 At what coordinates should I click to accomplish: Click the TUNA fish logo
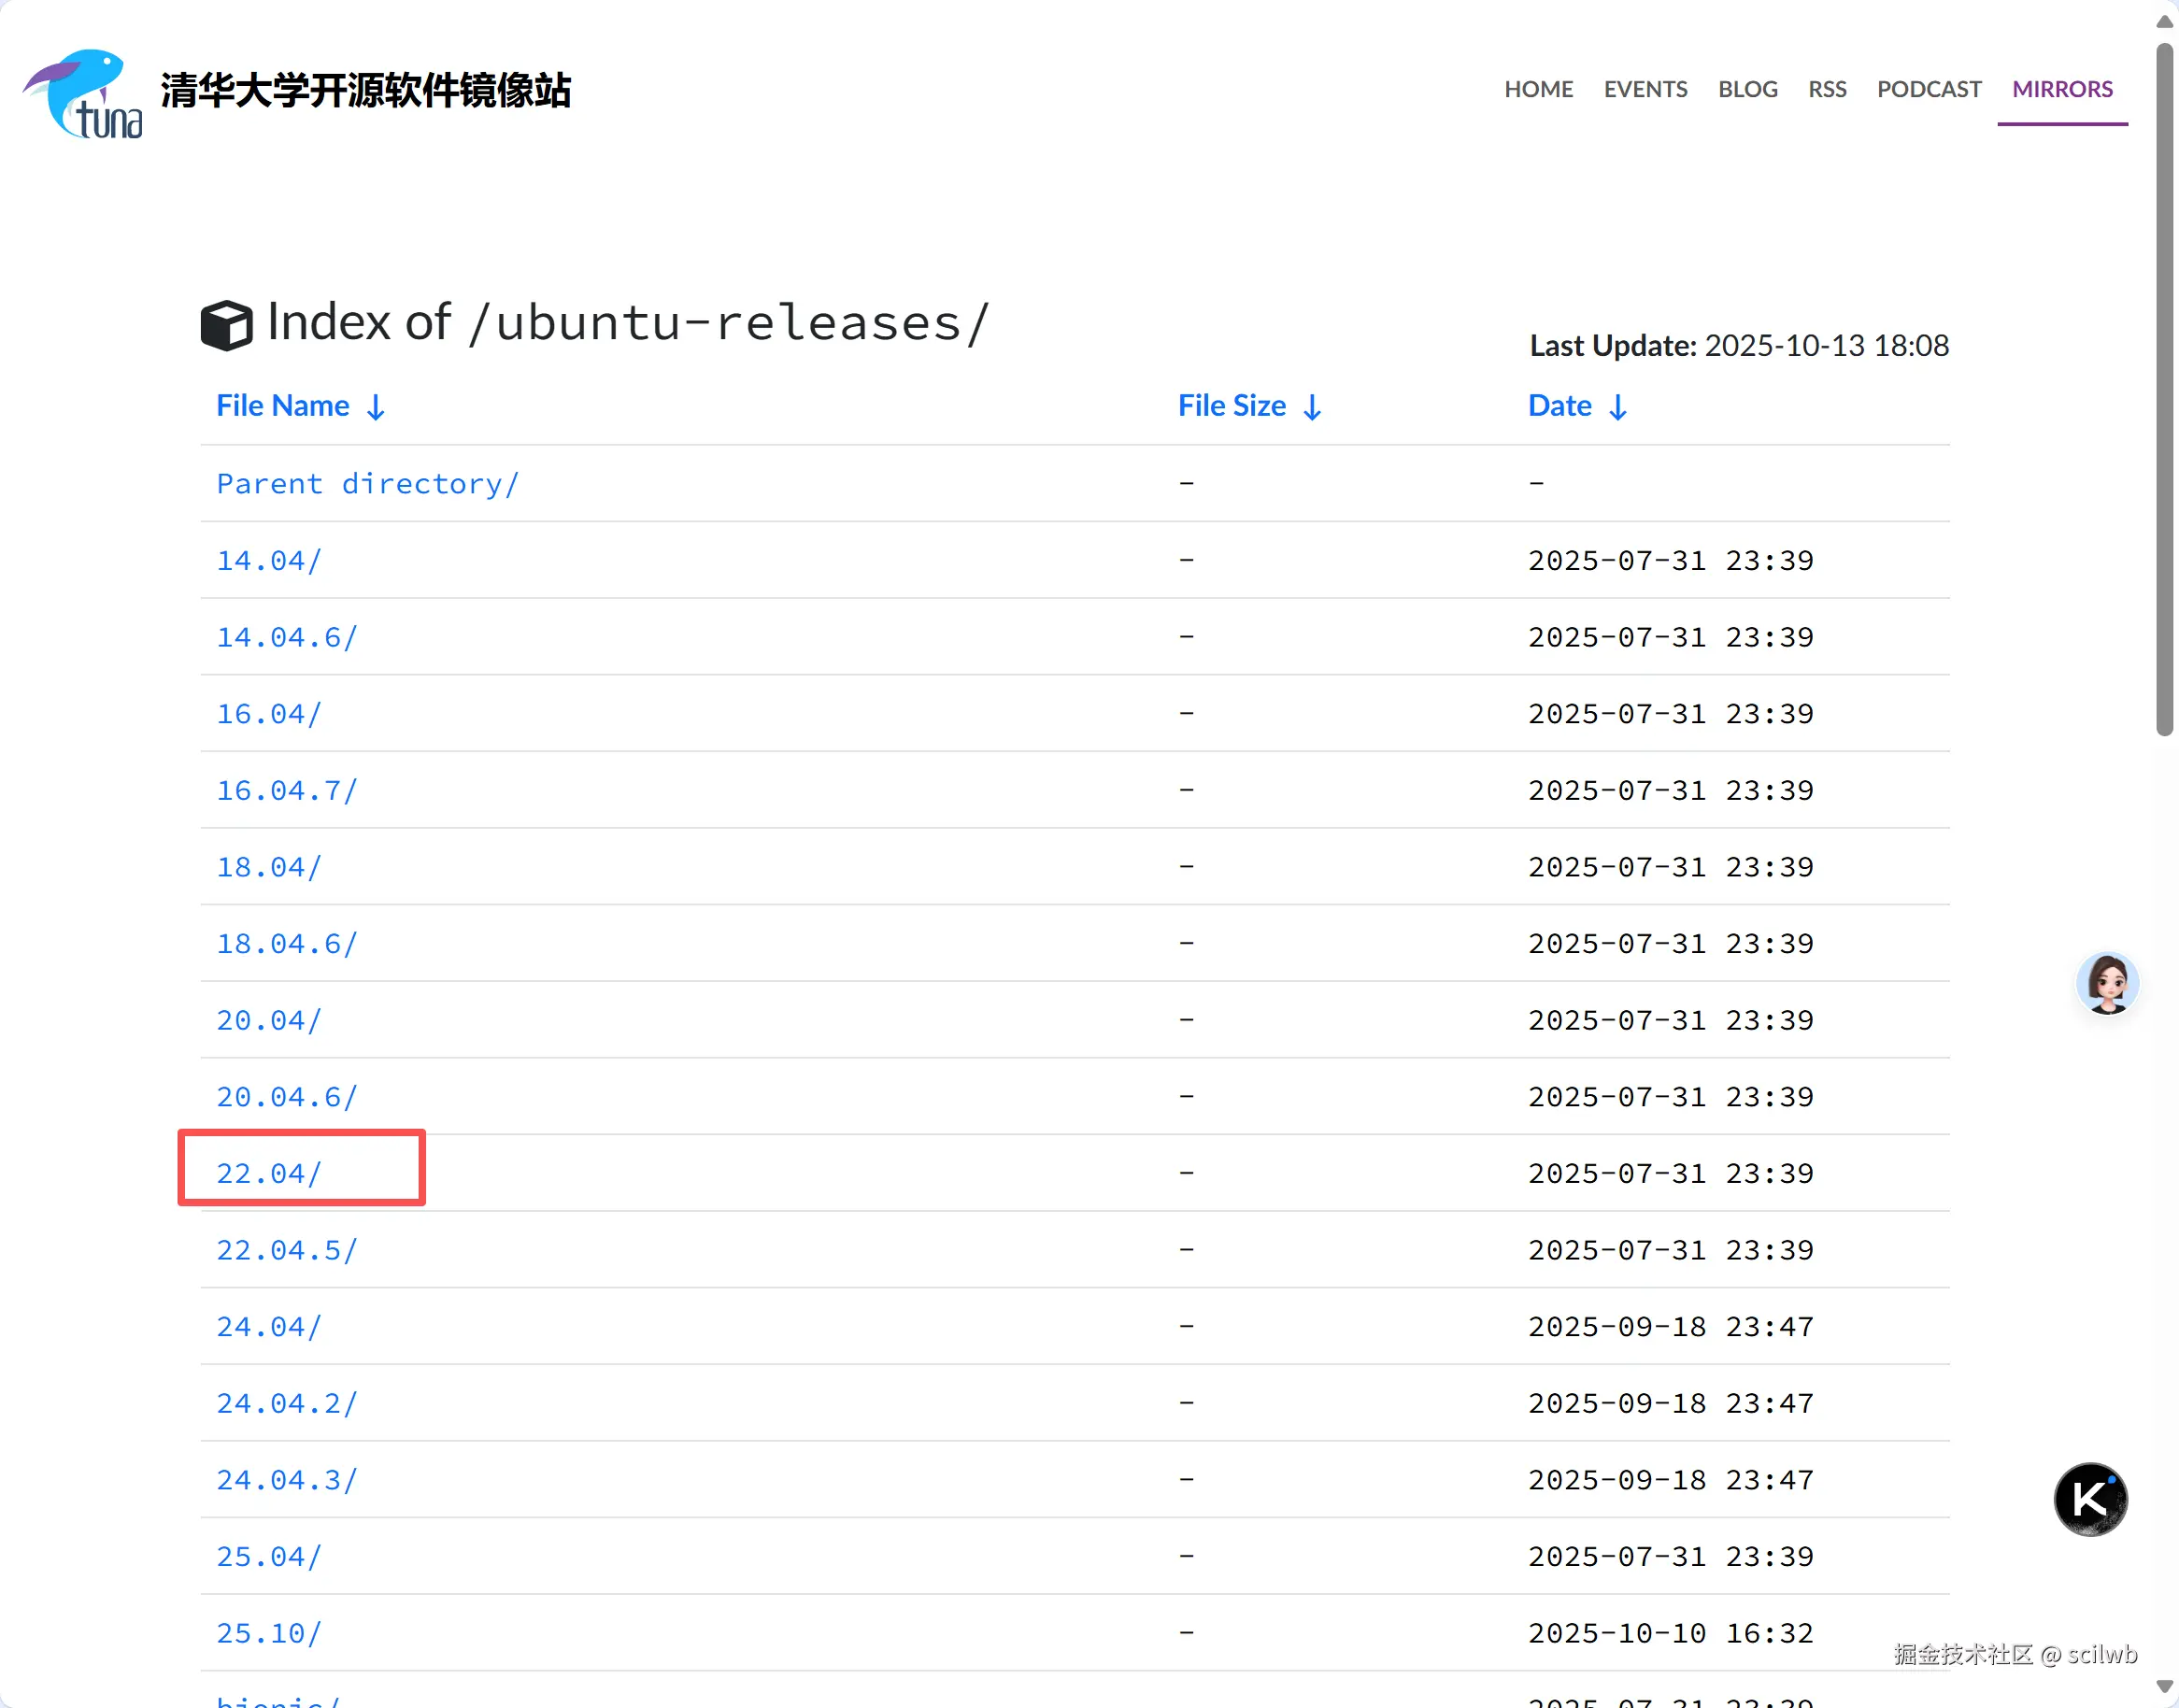pyautogui.click(x=84, y=94)
